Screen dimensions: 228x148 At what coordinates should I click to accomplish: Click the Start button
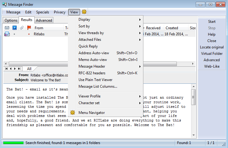tap(212, 22)
